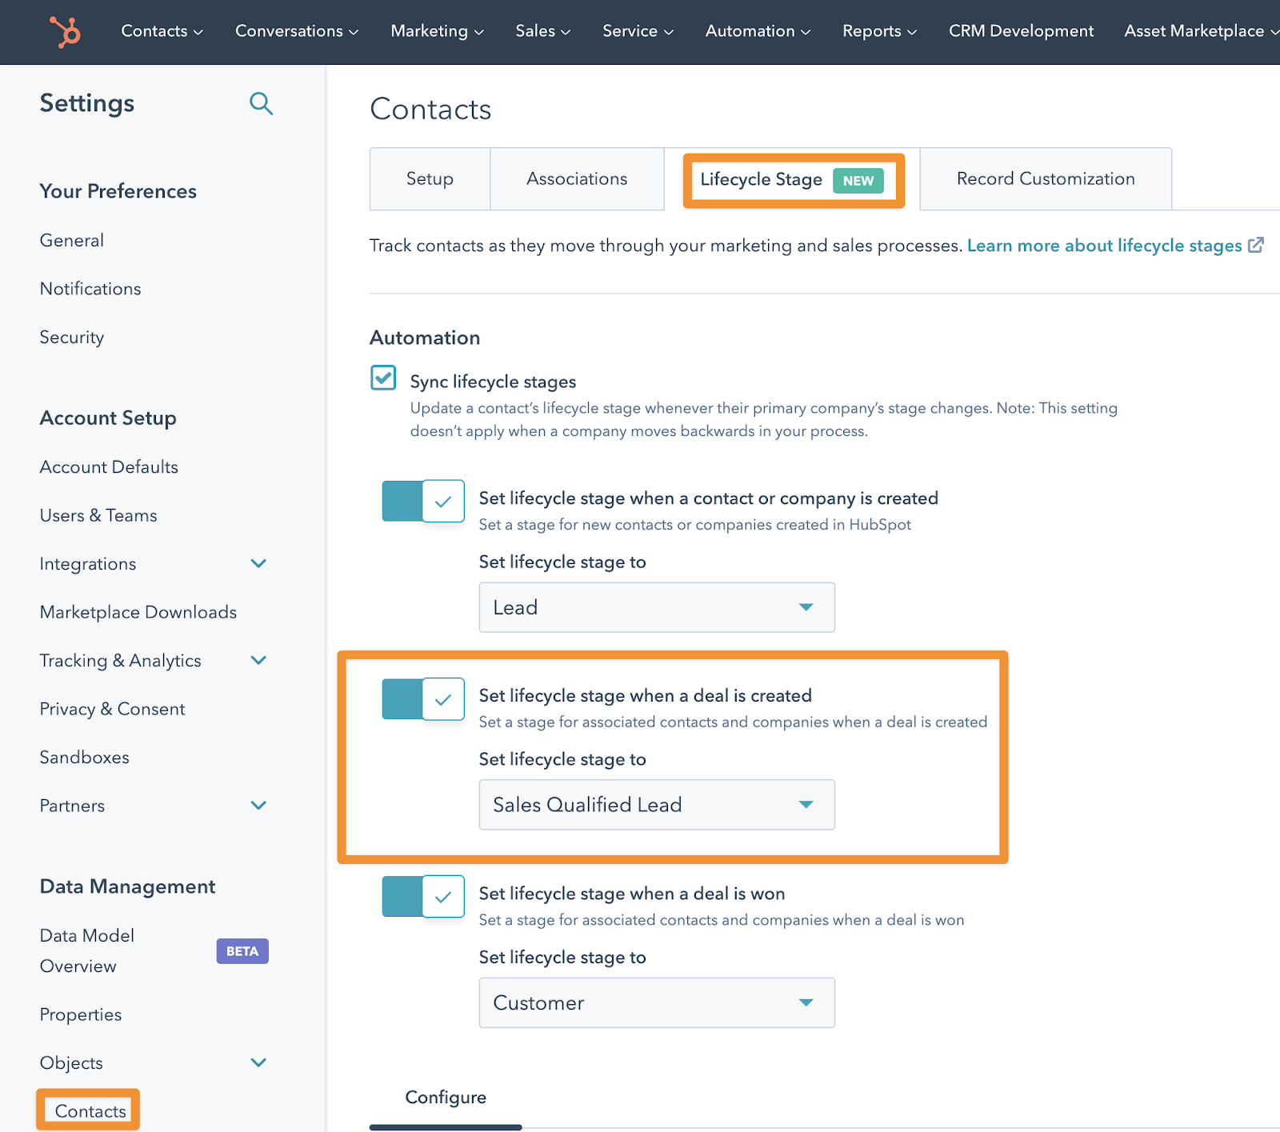The image size is (1280, 1132).
Task: Select Contacts under Objects
Action: (x=90, y=1110)
